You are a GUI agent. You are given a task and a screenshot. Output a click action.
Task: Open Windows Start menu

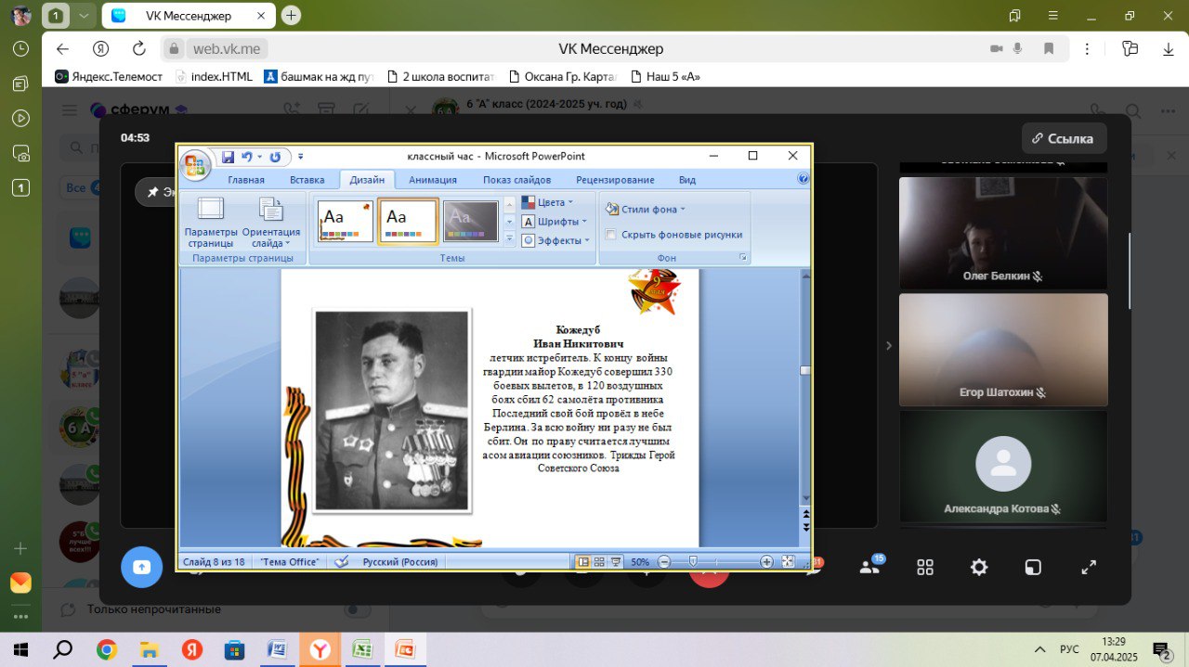20,649
